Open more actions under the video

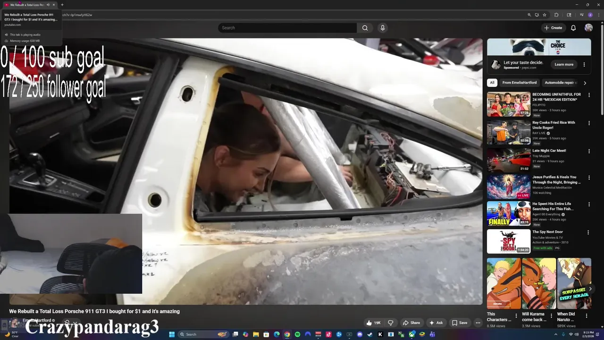478,323
